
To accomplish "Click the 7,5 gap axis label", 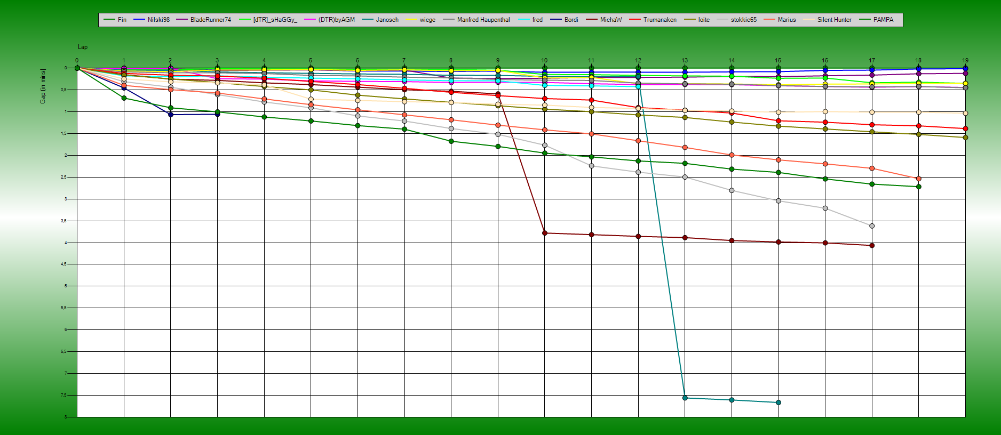I will pyautogui.click(x=62, y=395).
